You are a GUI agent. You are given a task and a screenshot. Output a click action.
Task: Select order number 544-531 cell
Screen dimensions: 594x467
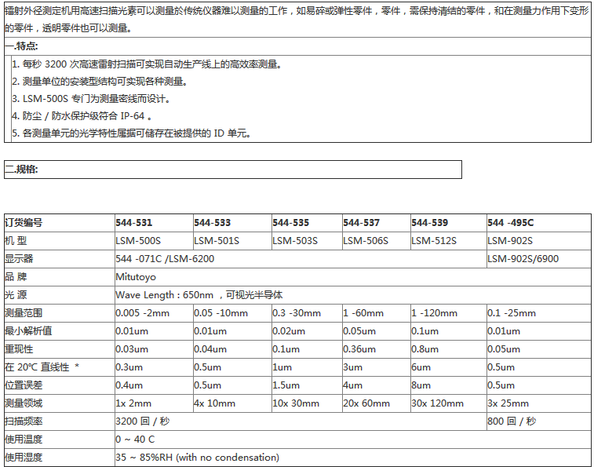coord(134,223)
